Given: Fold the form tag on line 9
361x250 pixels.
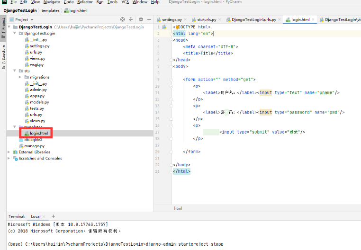Looking at the screenshot, I should click(171, 80).
